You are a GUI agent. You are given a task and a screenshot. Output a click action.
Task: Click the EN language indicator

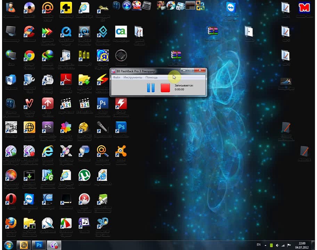tap(259, 245)
